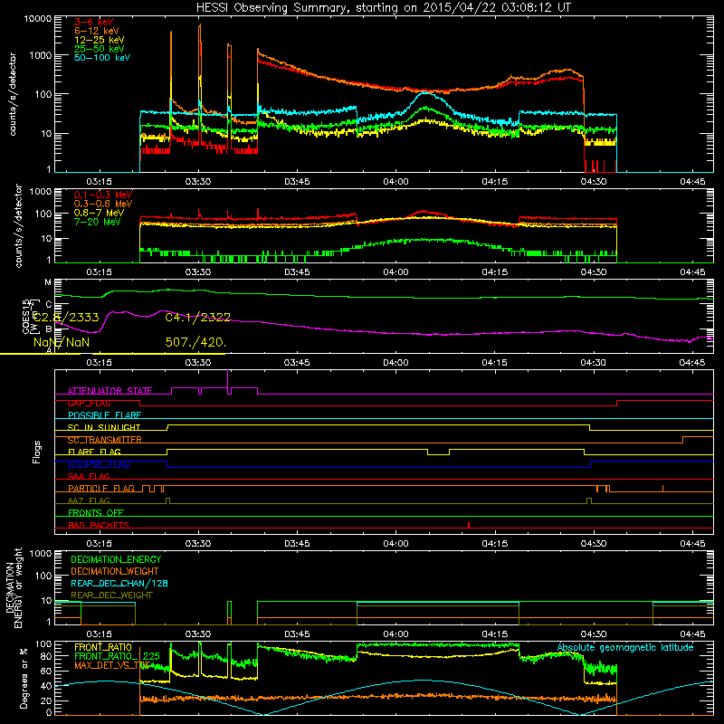The height and width of the screenshot is (724, 724).
Task: Select the AAZ_FLAG label
Action: pos(89,500)
